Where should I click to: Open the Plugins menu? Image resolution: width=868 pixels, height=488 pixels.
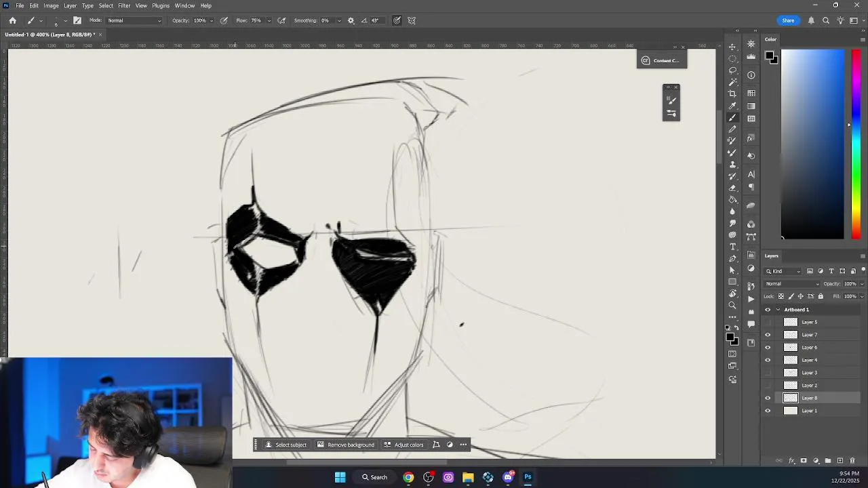[x=161, y=5]
